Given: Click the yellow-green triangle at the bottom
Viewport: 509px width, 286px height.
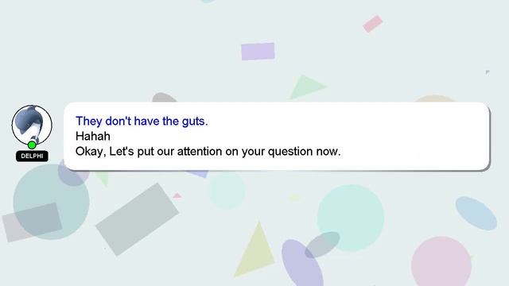Looking at the screenshot, I should [255, 249].
